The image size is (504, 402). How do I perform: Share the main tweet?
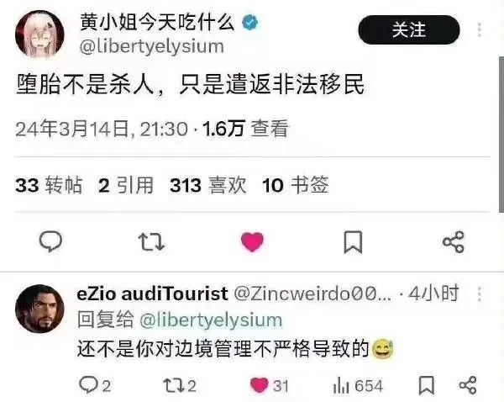pyautogui.click(x=454, y=241)
